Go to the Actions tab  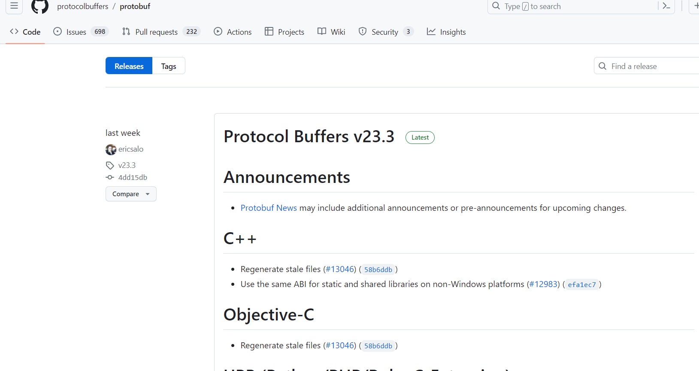tap(233, 32)
